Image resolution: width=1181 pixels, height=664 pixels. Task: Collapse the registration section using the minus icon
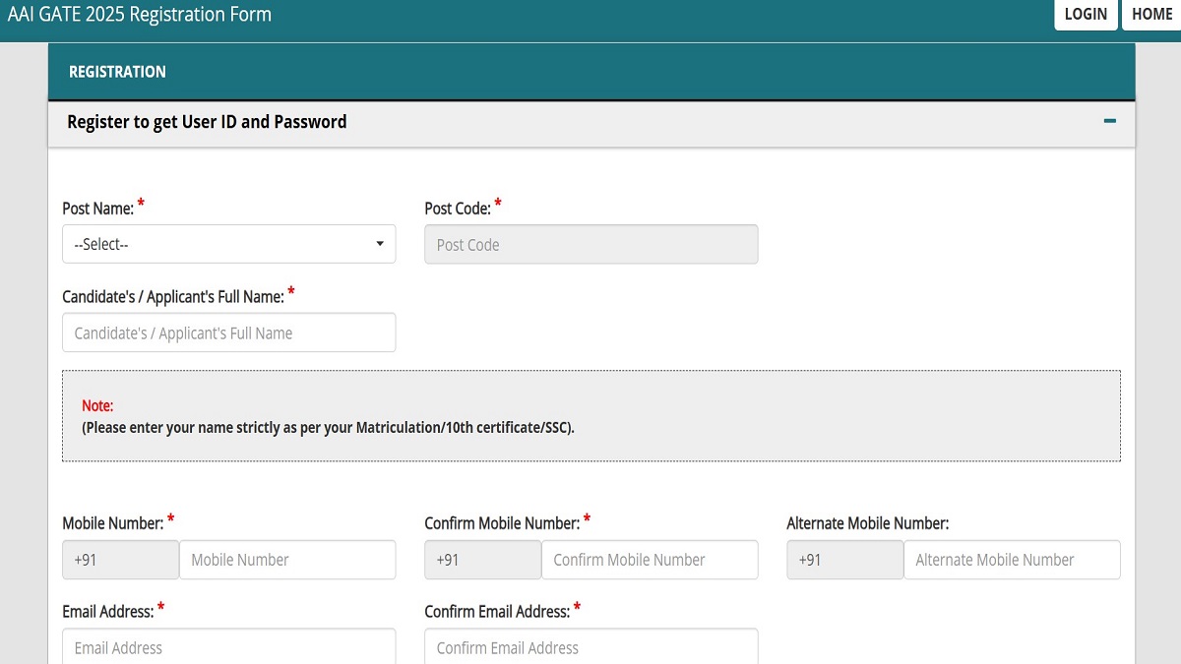coord(1109,122)
